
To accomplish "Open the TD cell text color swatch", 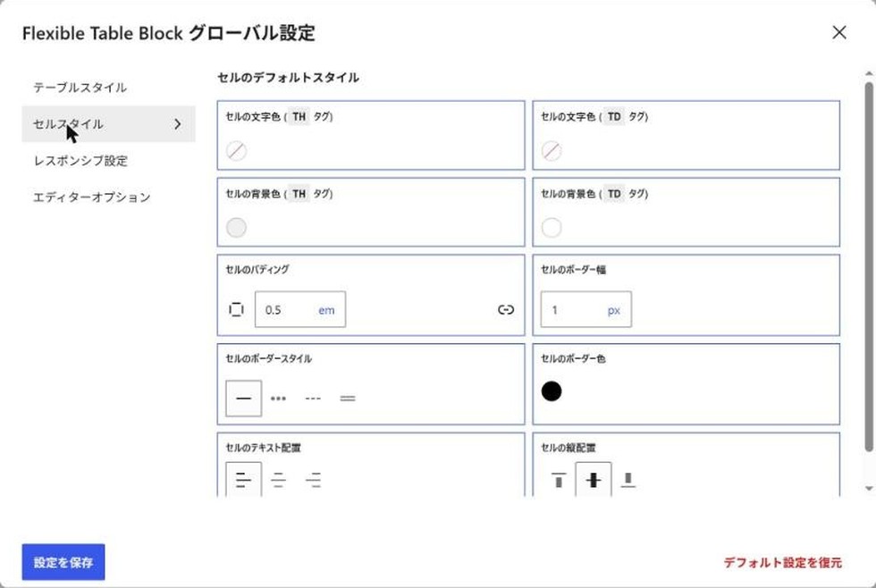I will pyautogui.click(x=552, y=151).
